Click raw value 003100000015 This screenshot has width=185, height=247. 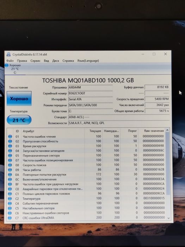154,198
